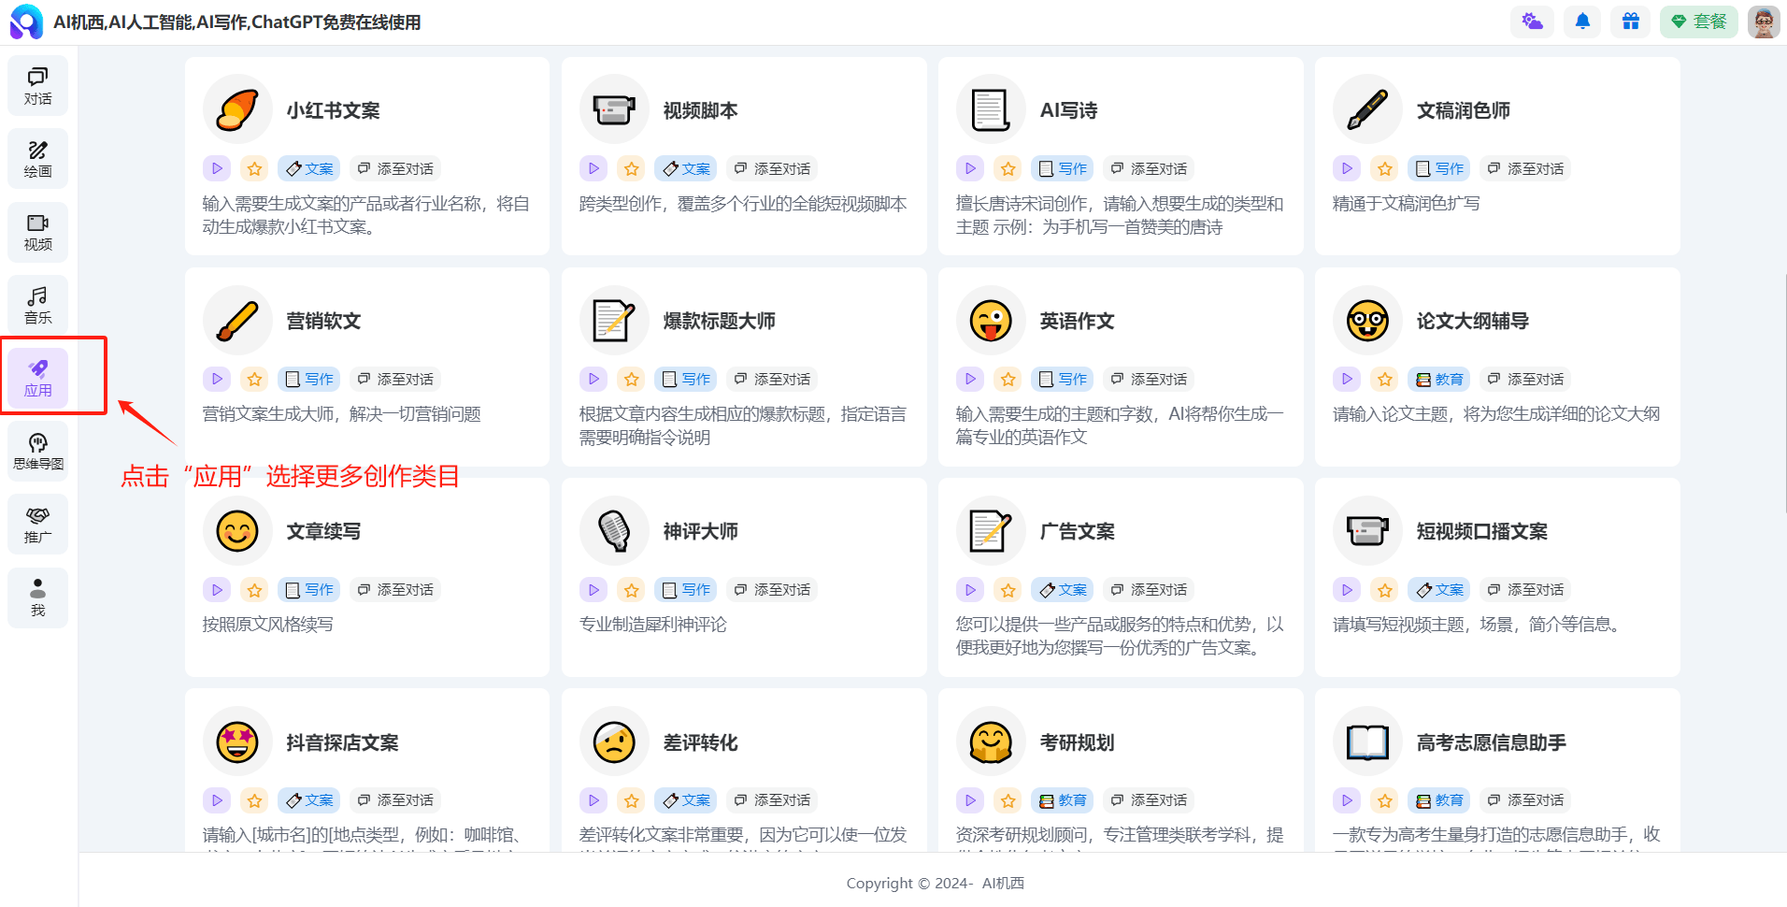The width and height of the screenshot is (1787, 907).
Task: Click the 教育 tag on 考研规划 card
Action: click(1063, 800)
